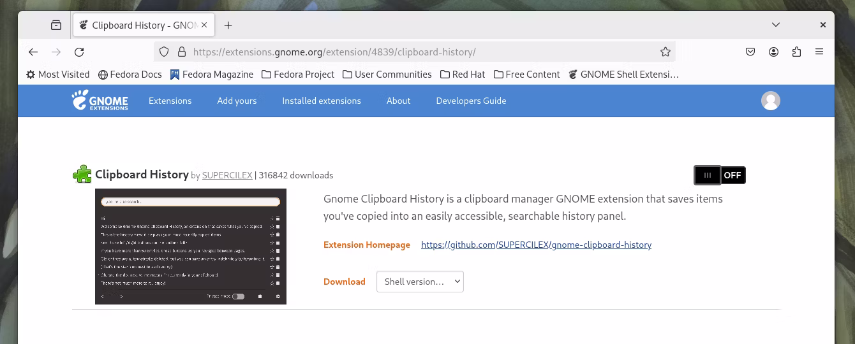Open the SUPERCILEX author link
The height and width of the screenshot is (344, 855).
227,176
